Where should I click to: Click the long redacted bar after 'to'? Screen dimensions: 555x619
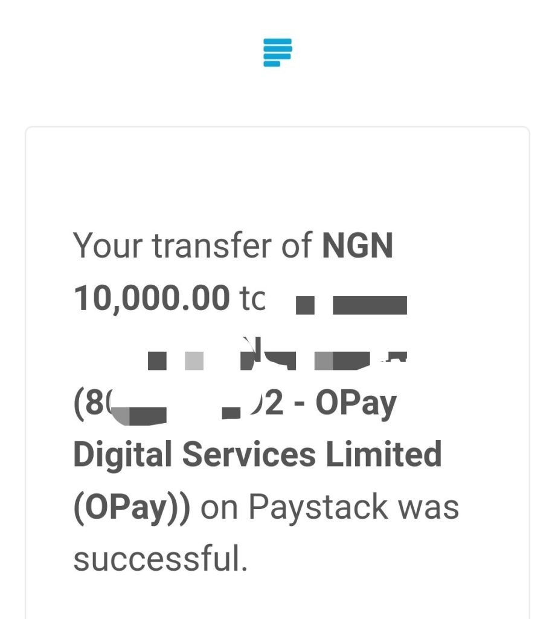pos(370,305)
